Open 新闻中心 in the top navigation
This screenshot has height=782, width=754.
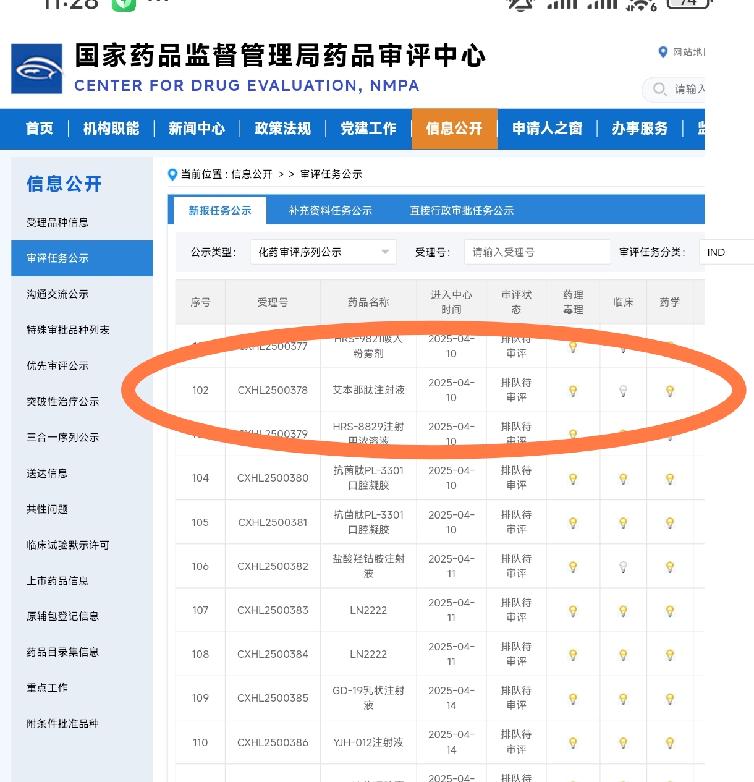coord(197,129)
